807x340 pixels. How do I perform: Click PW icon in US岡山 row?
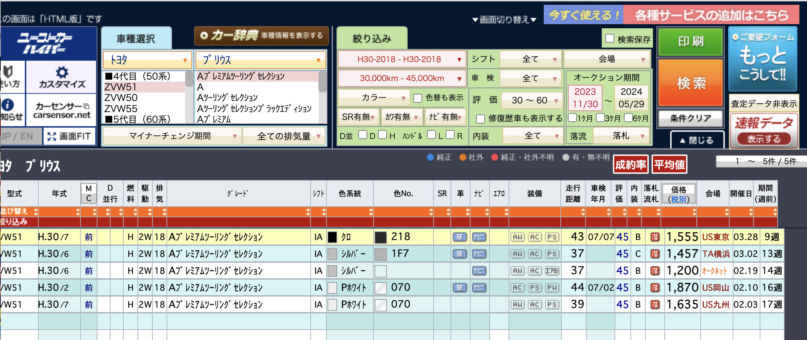pos(552,288)
